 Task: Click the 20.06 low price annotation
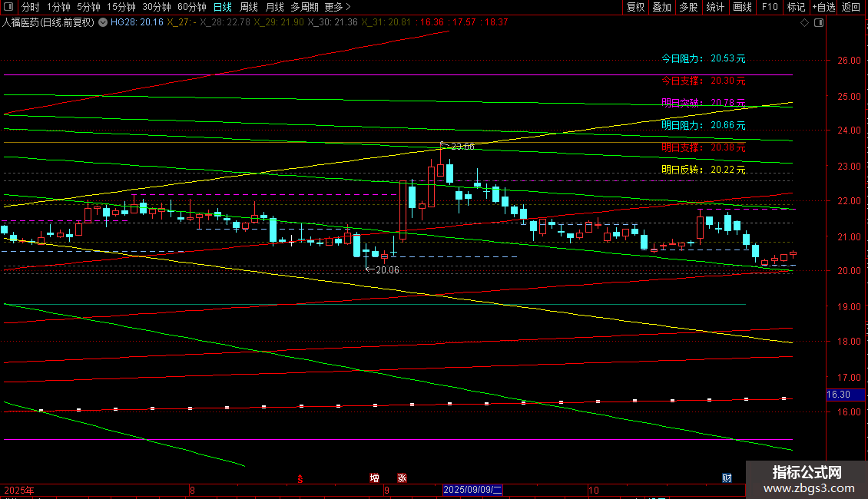(387, 270)
